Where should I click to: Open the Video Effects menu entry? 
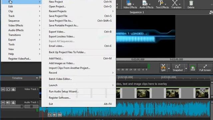pos(21,25)
